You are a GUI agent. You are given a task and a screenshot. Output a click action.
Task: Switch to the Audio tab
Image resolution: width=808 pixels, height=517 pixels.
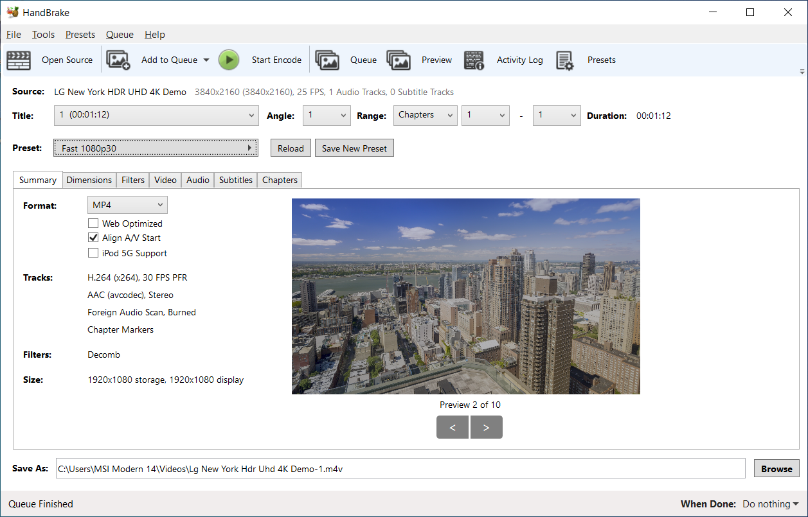198,180
